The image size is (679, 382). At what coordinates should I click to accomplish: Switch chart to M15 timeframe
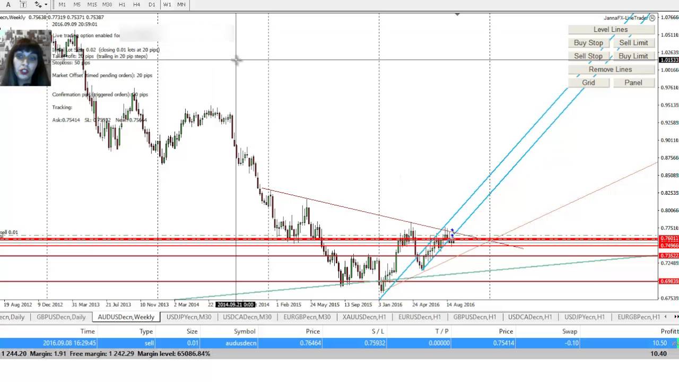(92, 4)
